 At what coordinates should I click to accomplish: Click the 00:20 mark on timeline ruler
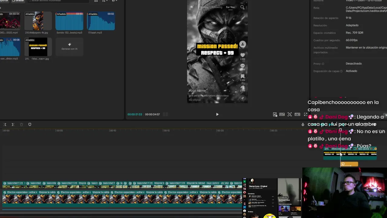[220, 130]
